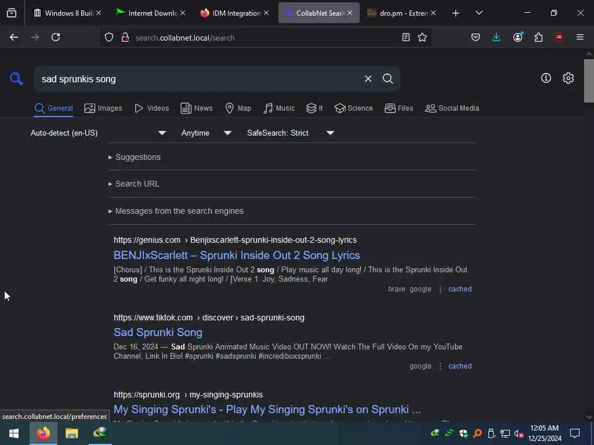Select the Videos search category
This screenshot has width=594, height=445.
pyautogui.click(x=151, y=108)
